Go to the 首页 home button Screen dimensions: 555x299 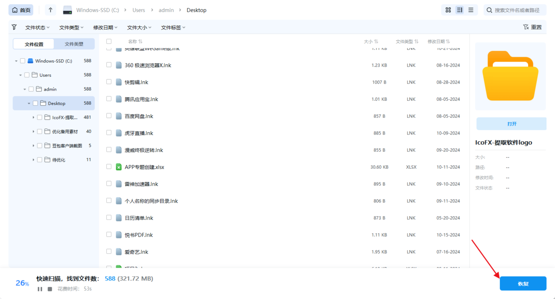[x=21, y=10]
